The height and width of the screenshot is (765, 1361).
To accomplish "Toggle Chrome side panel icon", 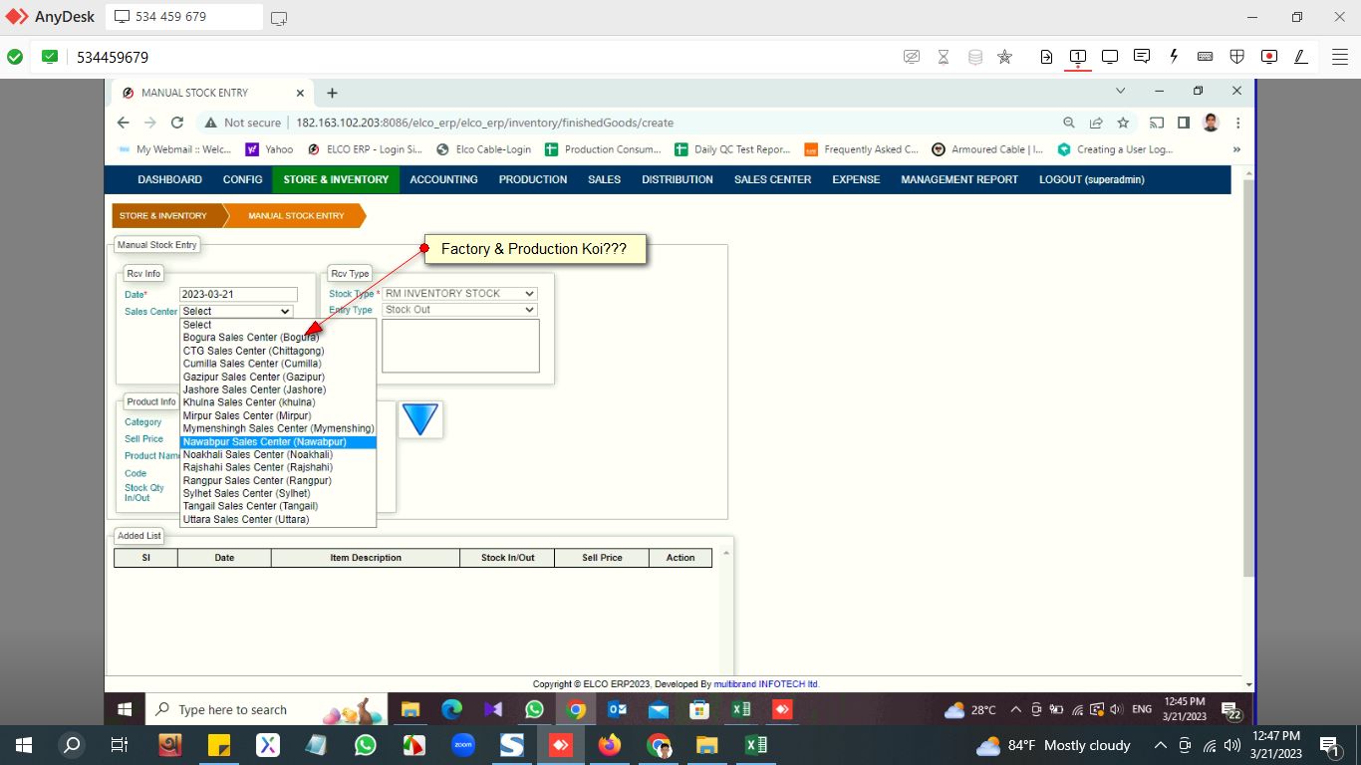I will click(1184, 123).
